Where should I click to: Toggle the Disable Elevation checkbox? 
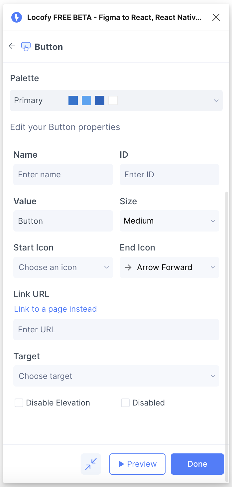[x=19, y=403]
